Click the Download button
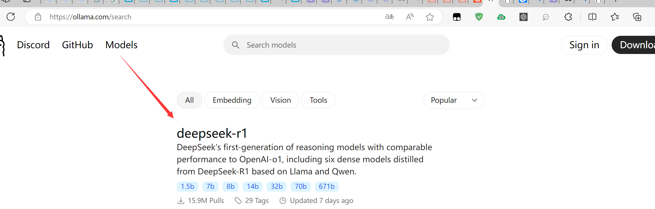 point(633,45)
